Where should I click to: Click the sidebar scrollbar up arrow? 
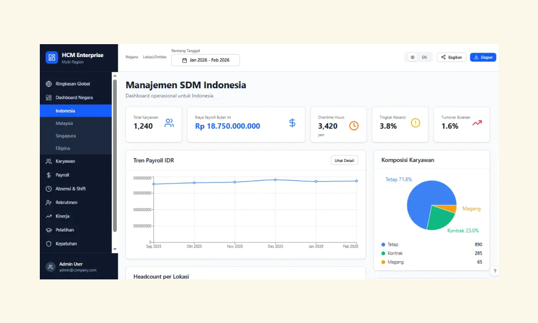pyautogui.click(x=115, y=75)
